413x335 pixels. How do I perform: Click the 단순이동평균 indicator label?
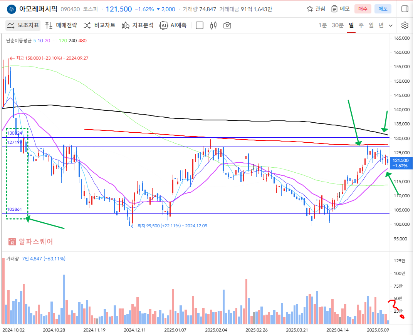click(19, 41)
